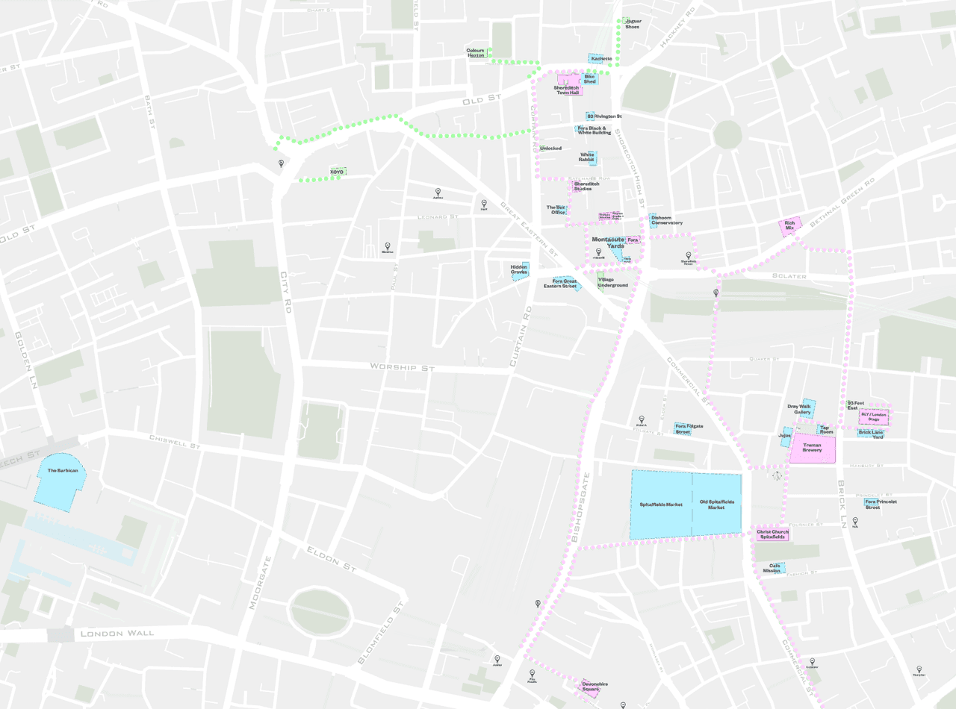Click the Jaguar Shoes venue label
The width and height of the screenshot is (956, 709).
(x=632, y=24)
